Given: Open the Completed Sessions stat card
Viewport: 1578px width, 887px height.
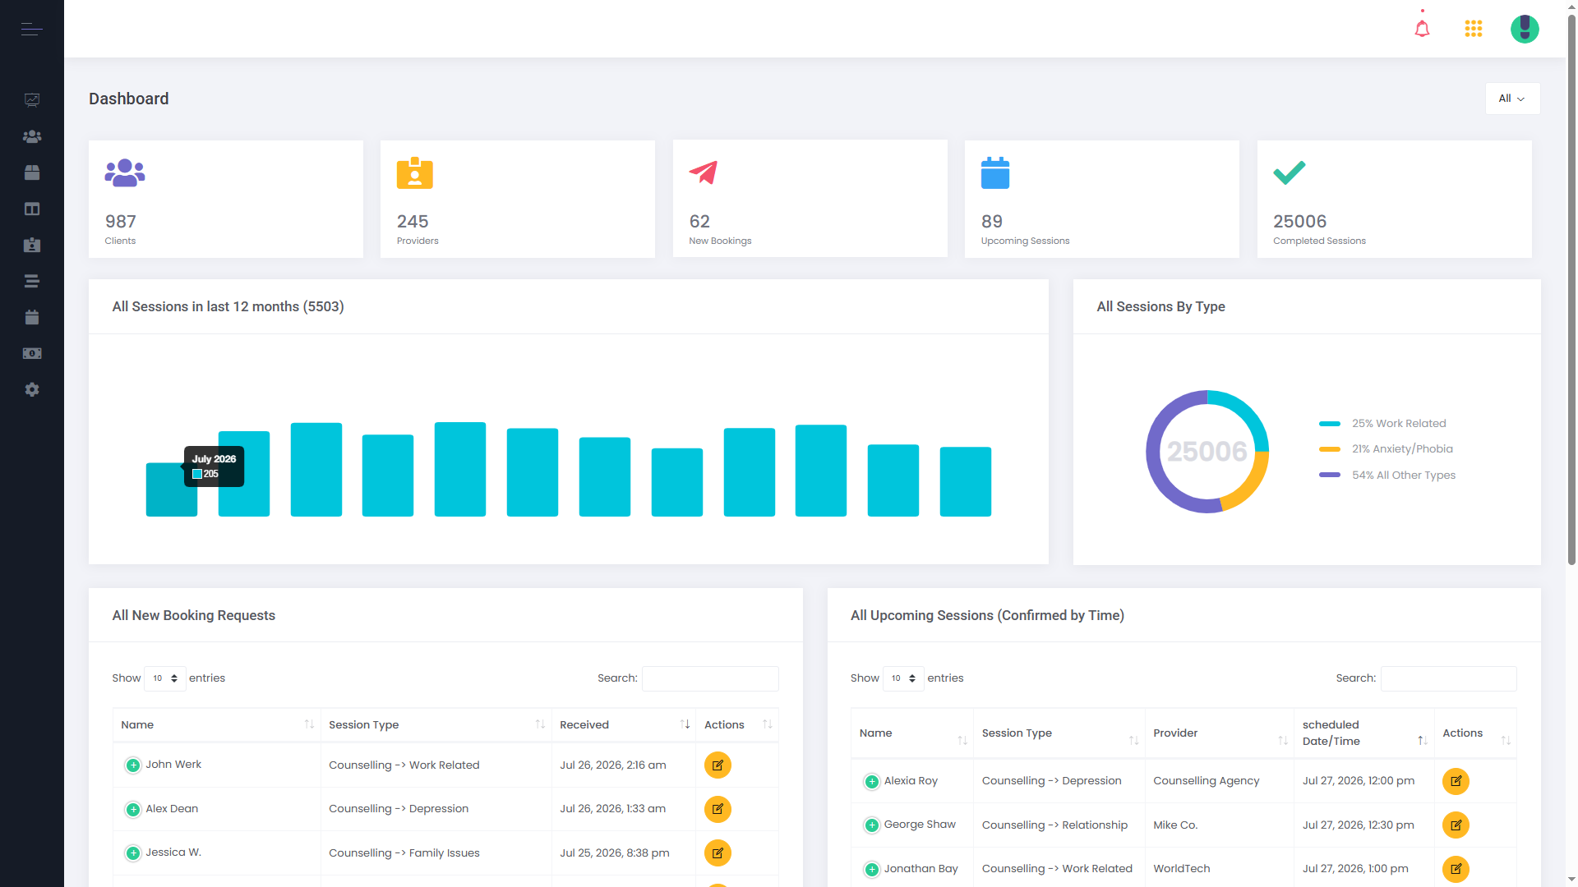Looking at the screenshot, I should (1395, 199).
